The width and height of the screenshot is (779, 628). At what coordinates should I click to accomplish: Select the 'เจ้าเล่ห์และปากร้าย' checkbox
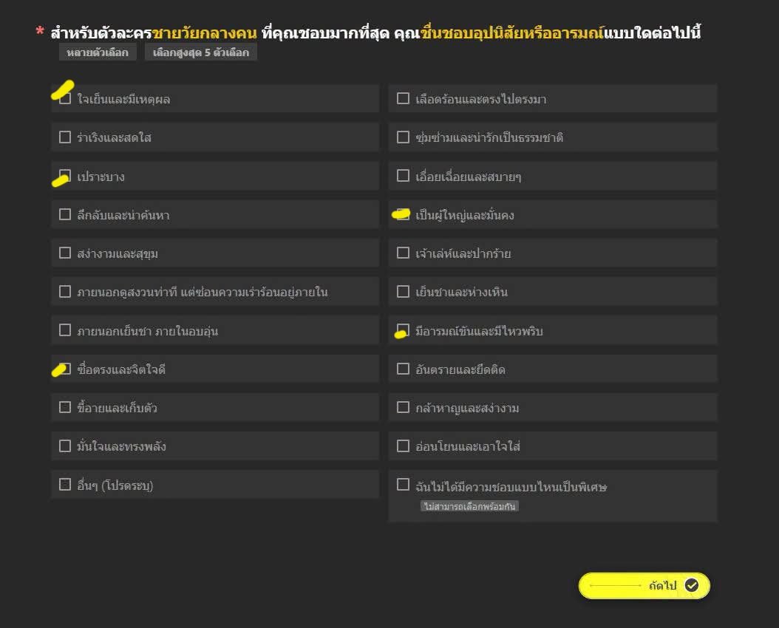[403, 253]
